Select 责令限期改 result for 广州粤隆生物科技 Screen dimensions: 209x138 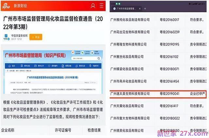(198, 44)
